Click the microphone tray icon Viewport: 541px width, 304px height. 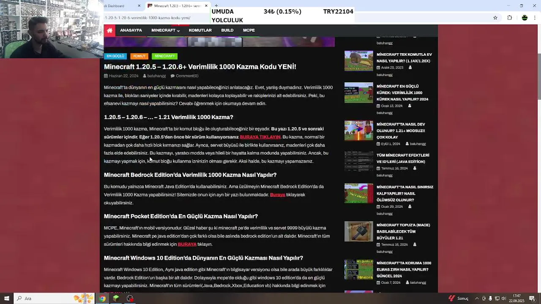(490, 299)
